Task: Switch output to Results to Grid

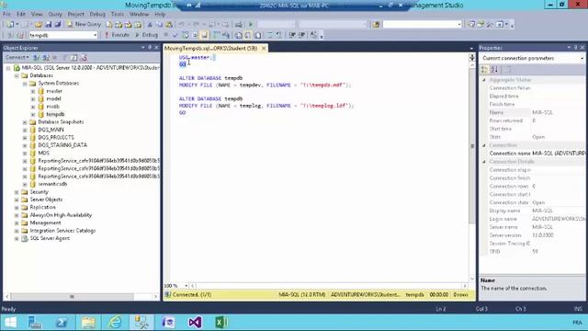Action: [248, 35]
